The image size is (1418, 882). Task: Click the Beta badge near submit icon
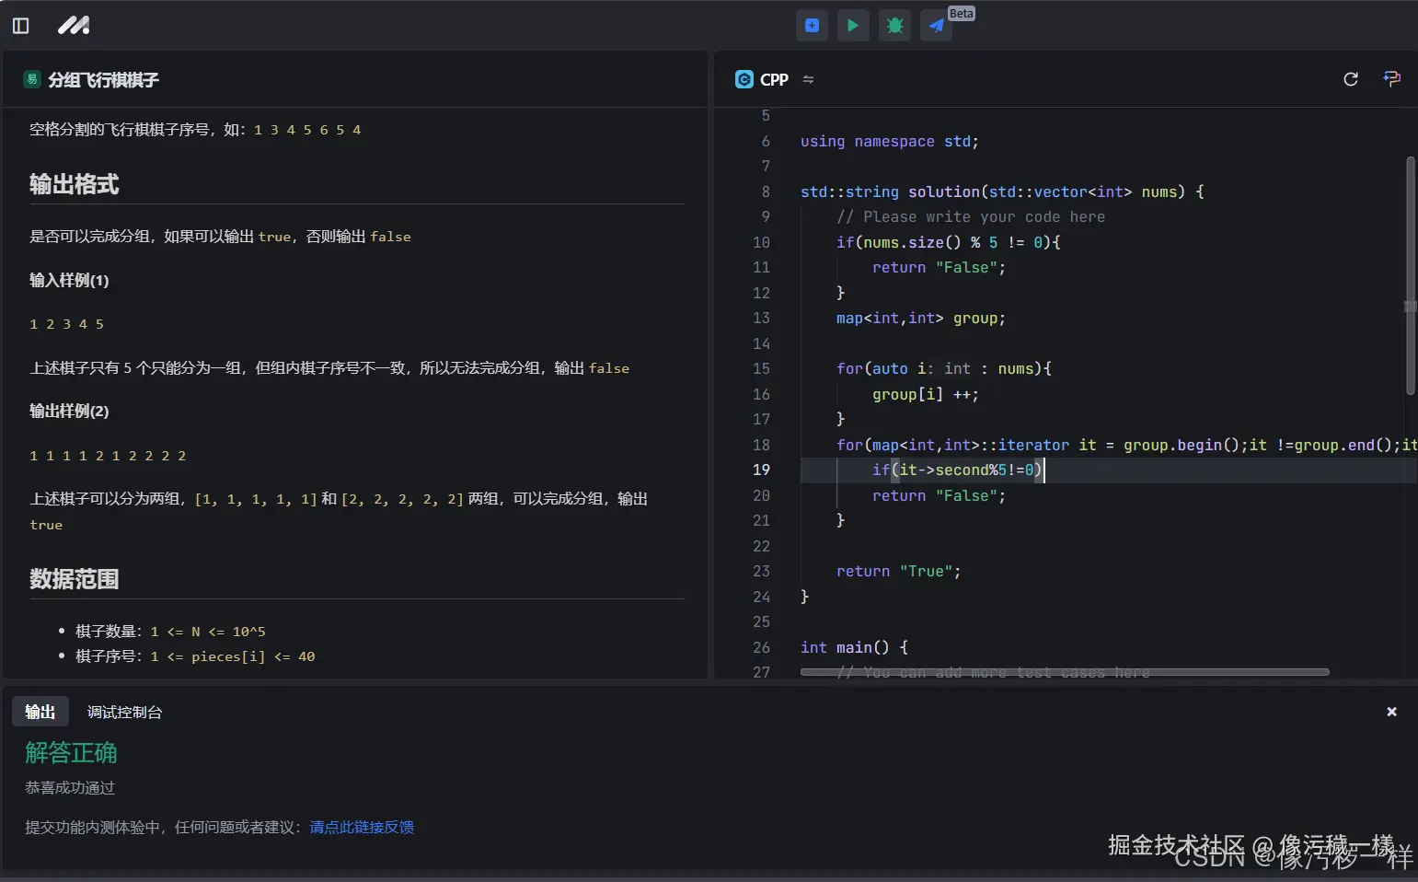(961, 13)
